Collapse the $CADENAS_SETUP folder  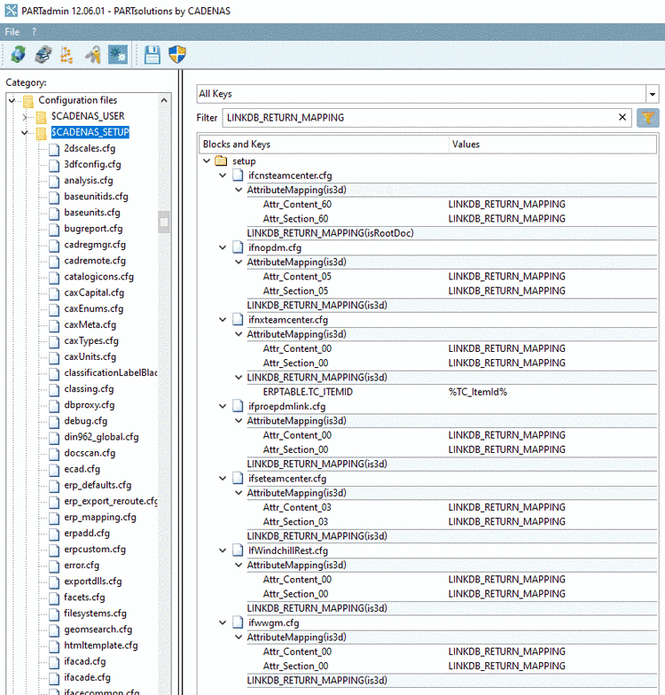(x=25, y=133)
